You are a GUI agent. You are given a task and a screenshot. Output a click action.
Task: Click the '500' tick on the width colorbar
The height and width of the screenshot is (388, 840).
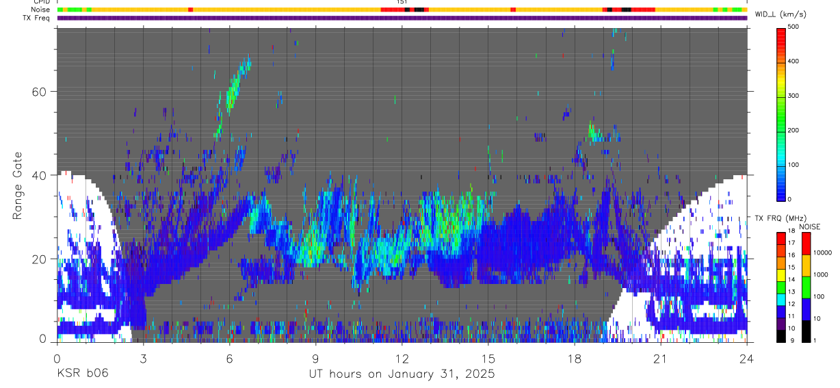(793, 27)
